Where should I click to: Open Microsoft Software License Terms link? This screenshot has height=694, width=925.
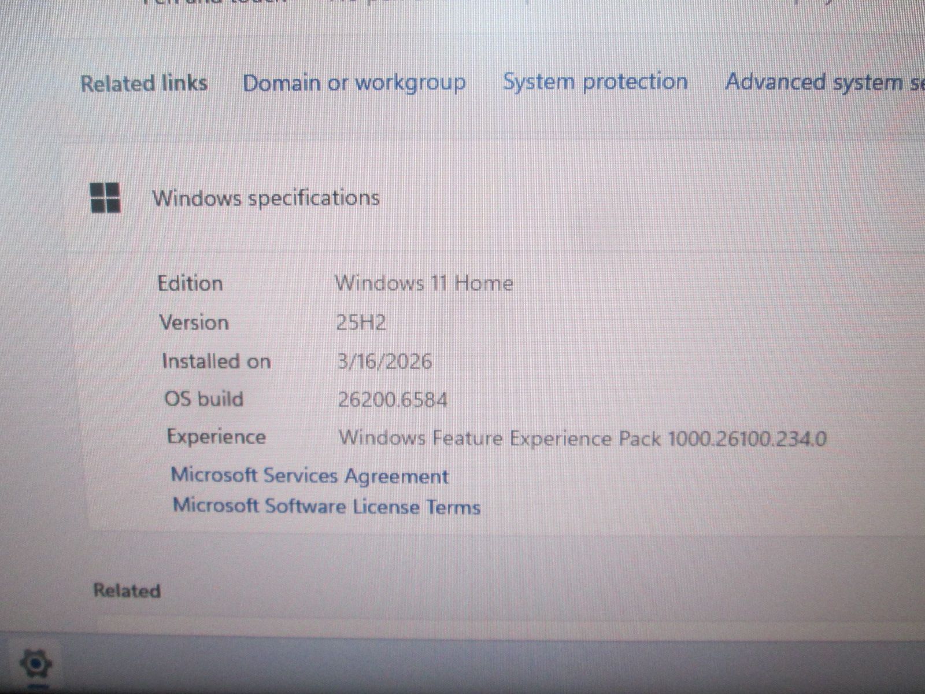[x=327, y=506]
